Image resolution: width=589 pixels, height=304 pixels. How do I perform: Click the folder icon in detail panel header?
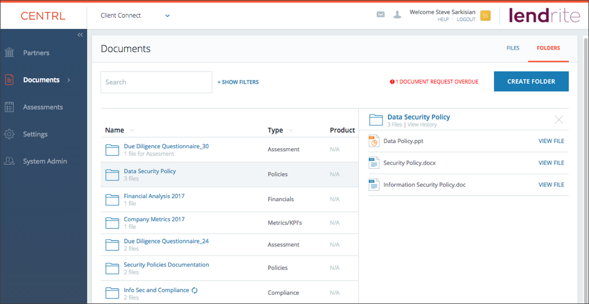[376, 120]
